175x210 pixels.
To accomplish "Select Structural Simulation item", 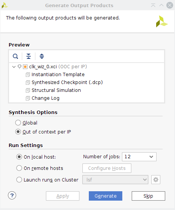I will (56, 90).
